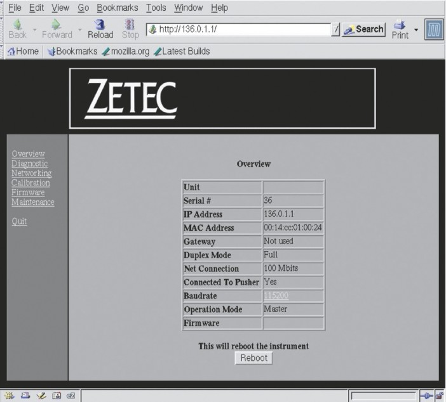Click the Reboot button
The width and height of the screenshot is (446, 402).
point(253,358)
